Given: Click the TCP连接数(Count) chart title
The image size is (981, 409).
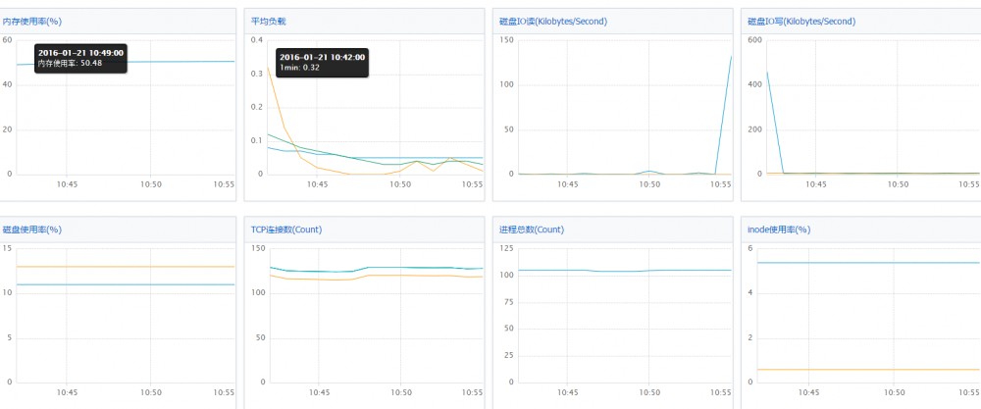Looking at the screenshot, I should [x=286, y=230].
